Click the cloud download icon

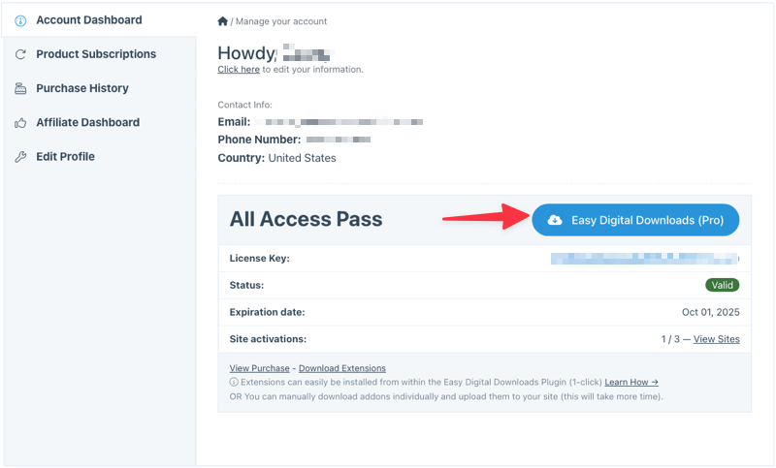click(x=555, y=221)
